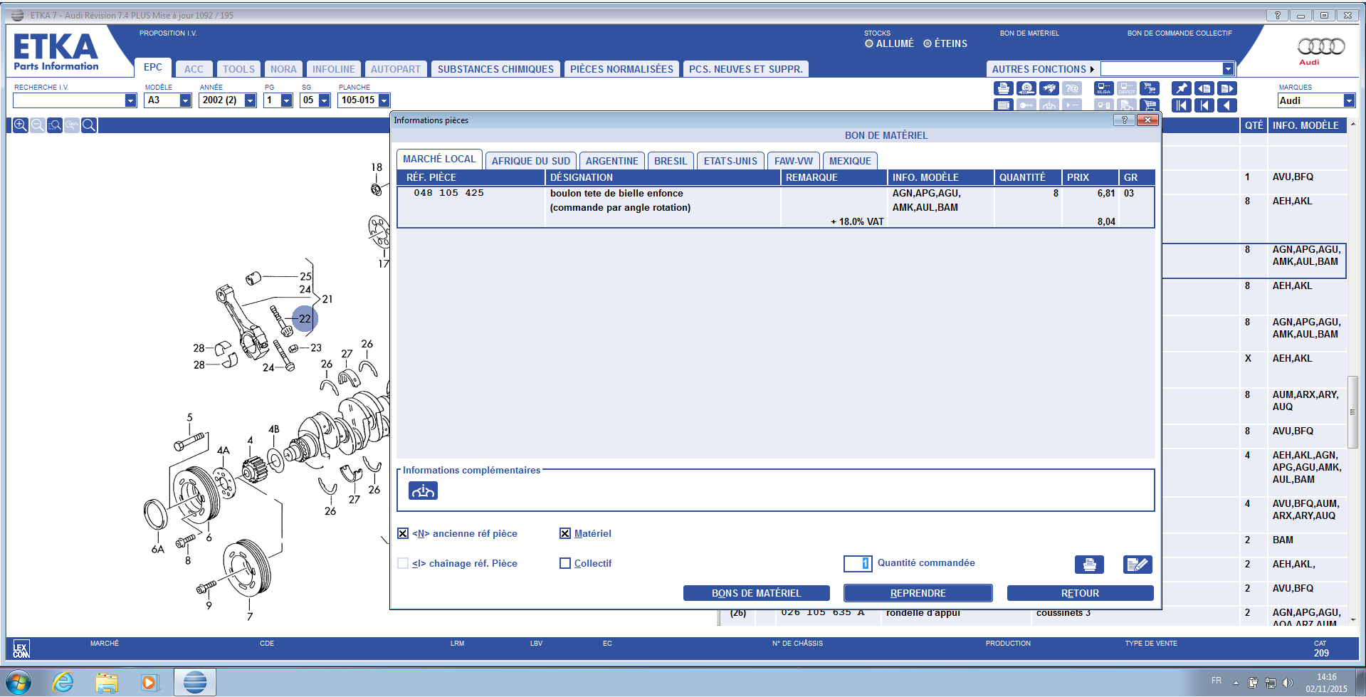Screen dimensions: 1366x697
Task: Click the pushpin icon in the toolbar
Action: [x=1182, y=88]
